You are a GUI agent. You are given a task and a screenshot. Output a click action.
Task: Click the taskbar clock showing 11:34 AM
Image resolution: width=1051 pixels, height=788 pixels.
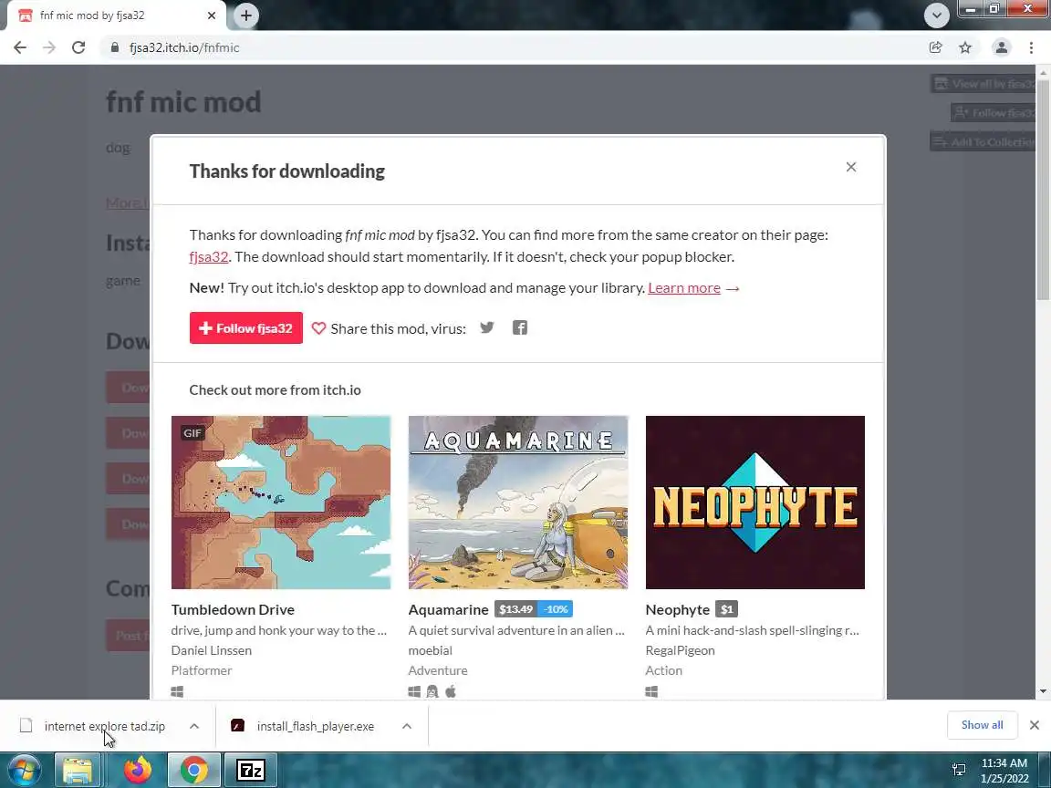1004,771
